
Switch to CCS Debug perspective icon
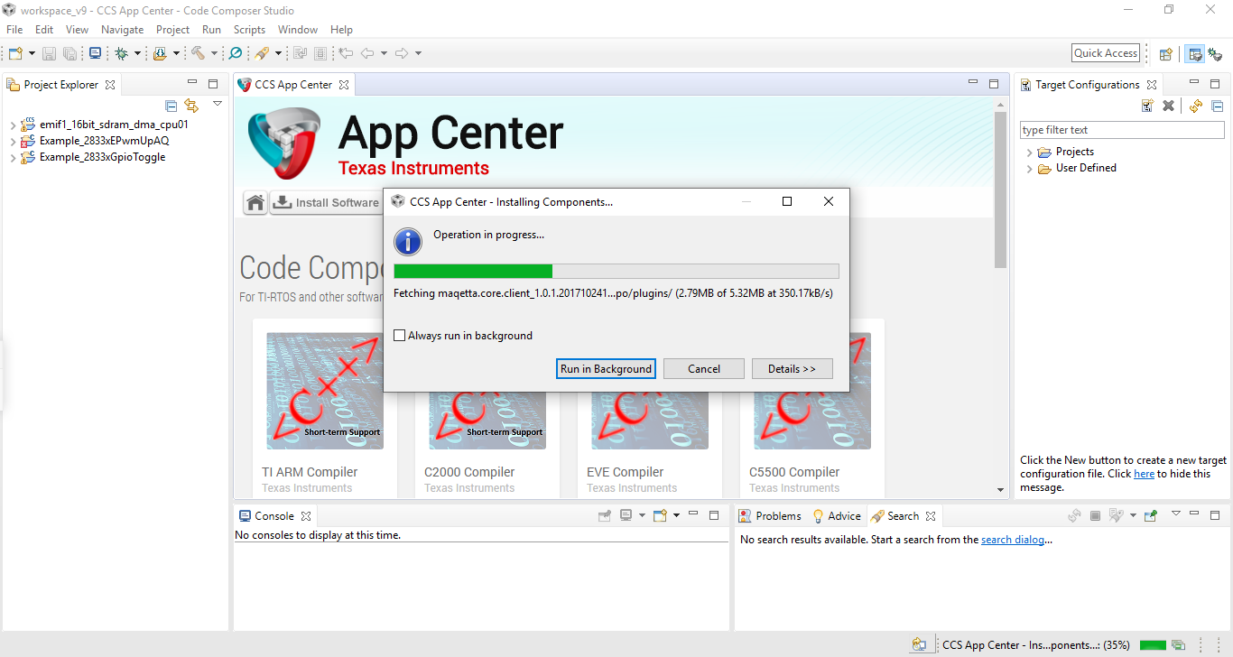[x=1215, y=54]
